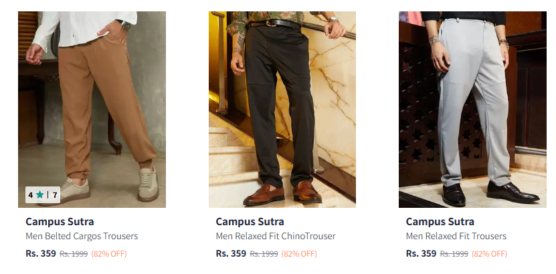Click Campus Sutra brand above Belted Cargos
The height and width of the screenshot is (274, 556).
pyautogui.click(x=60, y=222)
